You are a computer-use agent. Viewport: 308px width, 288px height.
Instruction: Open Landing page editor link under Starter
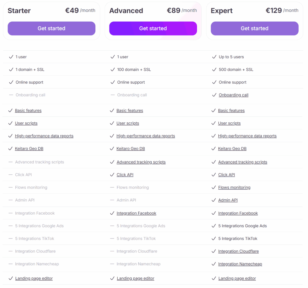(x=34, y=278)
